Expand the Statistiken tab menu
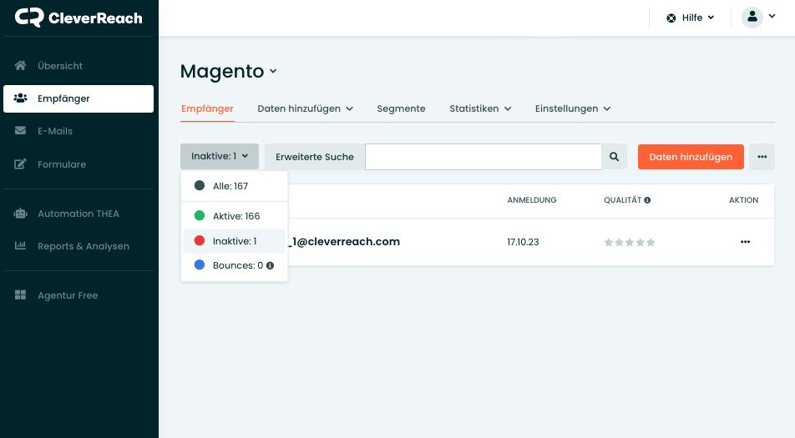795x438 pixels. 480,108
